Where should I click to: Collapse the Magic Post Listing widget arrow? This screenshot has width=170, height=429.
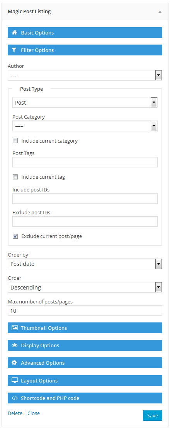tap(160, 12)
